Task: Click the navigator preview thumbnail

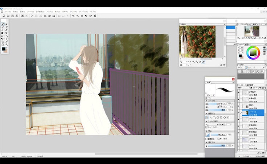Action: coord(251,31)
